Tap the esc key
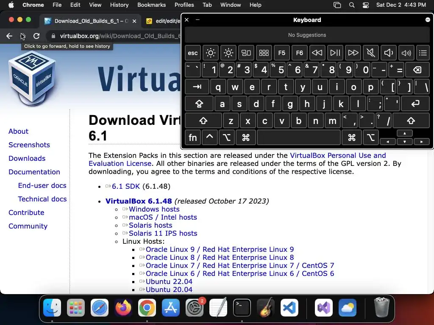 coord(193,53)
